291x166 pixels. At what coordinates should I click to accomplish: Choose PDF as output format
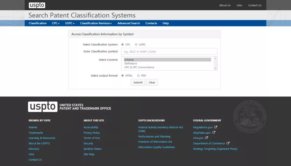point(138,76)
